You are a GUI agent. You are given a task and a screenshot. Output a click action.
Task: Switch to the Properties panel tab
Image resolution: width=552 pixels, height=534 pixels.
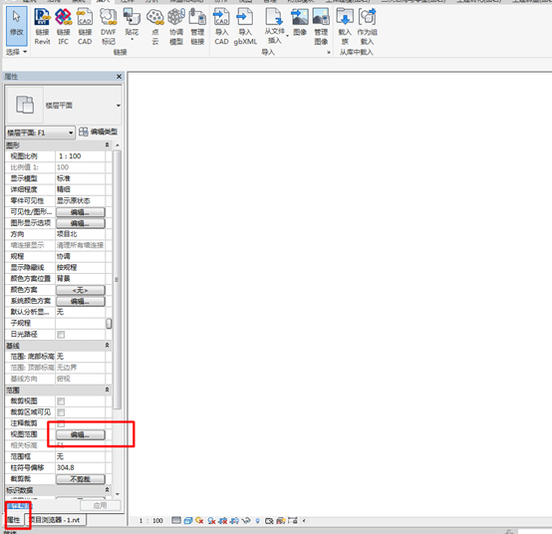[x=14, y=520]
